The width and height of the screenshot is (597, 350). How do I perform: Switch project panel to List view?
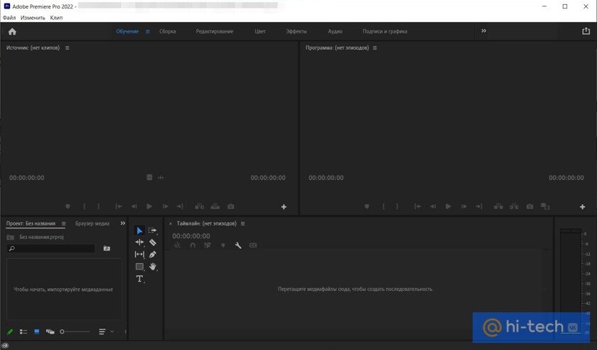click(x=23, y=332)
